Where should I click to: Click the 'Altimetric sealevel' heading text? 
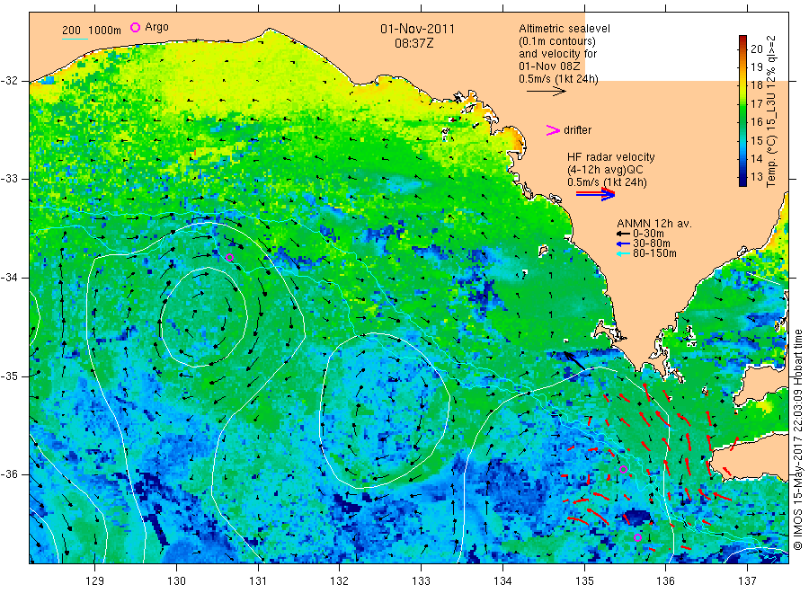click(565, 29)
